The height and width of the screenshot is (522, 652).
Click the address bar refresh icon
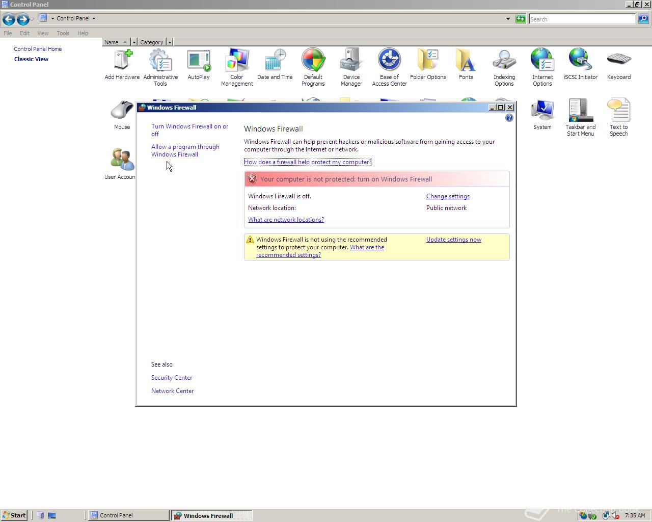pos(521,19)
